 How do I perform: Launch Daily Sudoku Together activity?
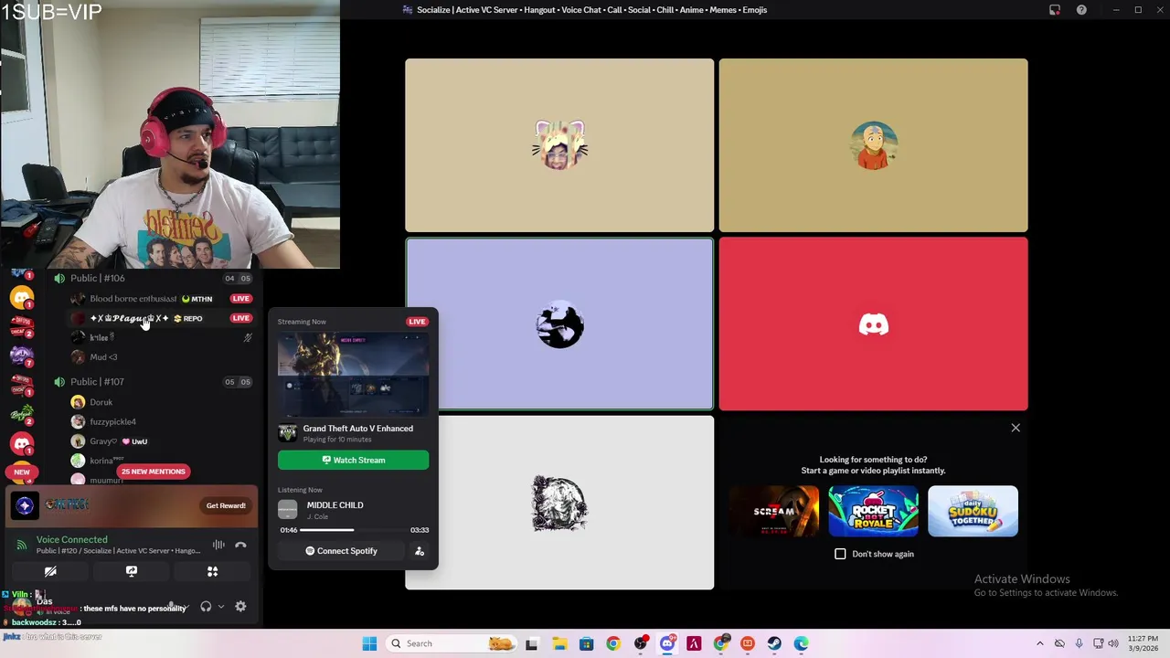(973, 511)
